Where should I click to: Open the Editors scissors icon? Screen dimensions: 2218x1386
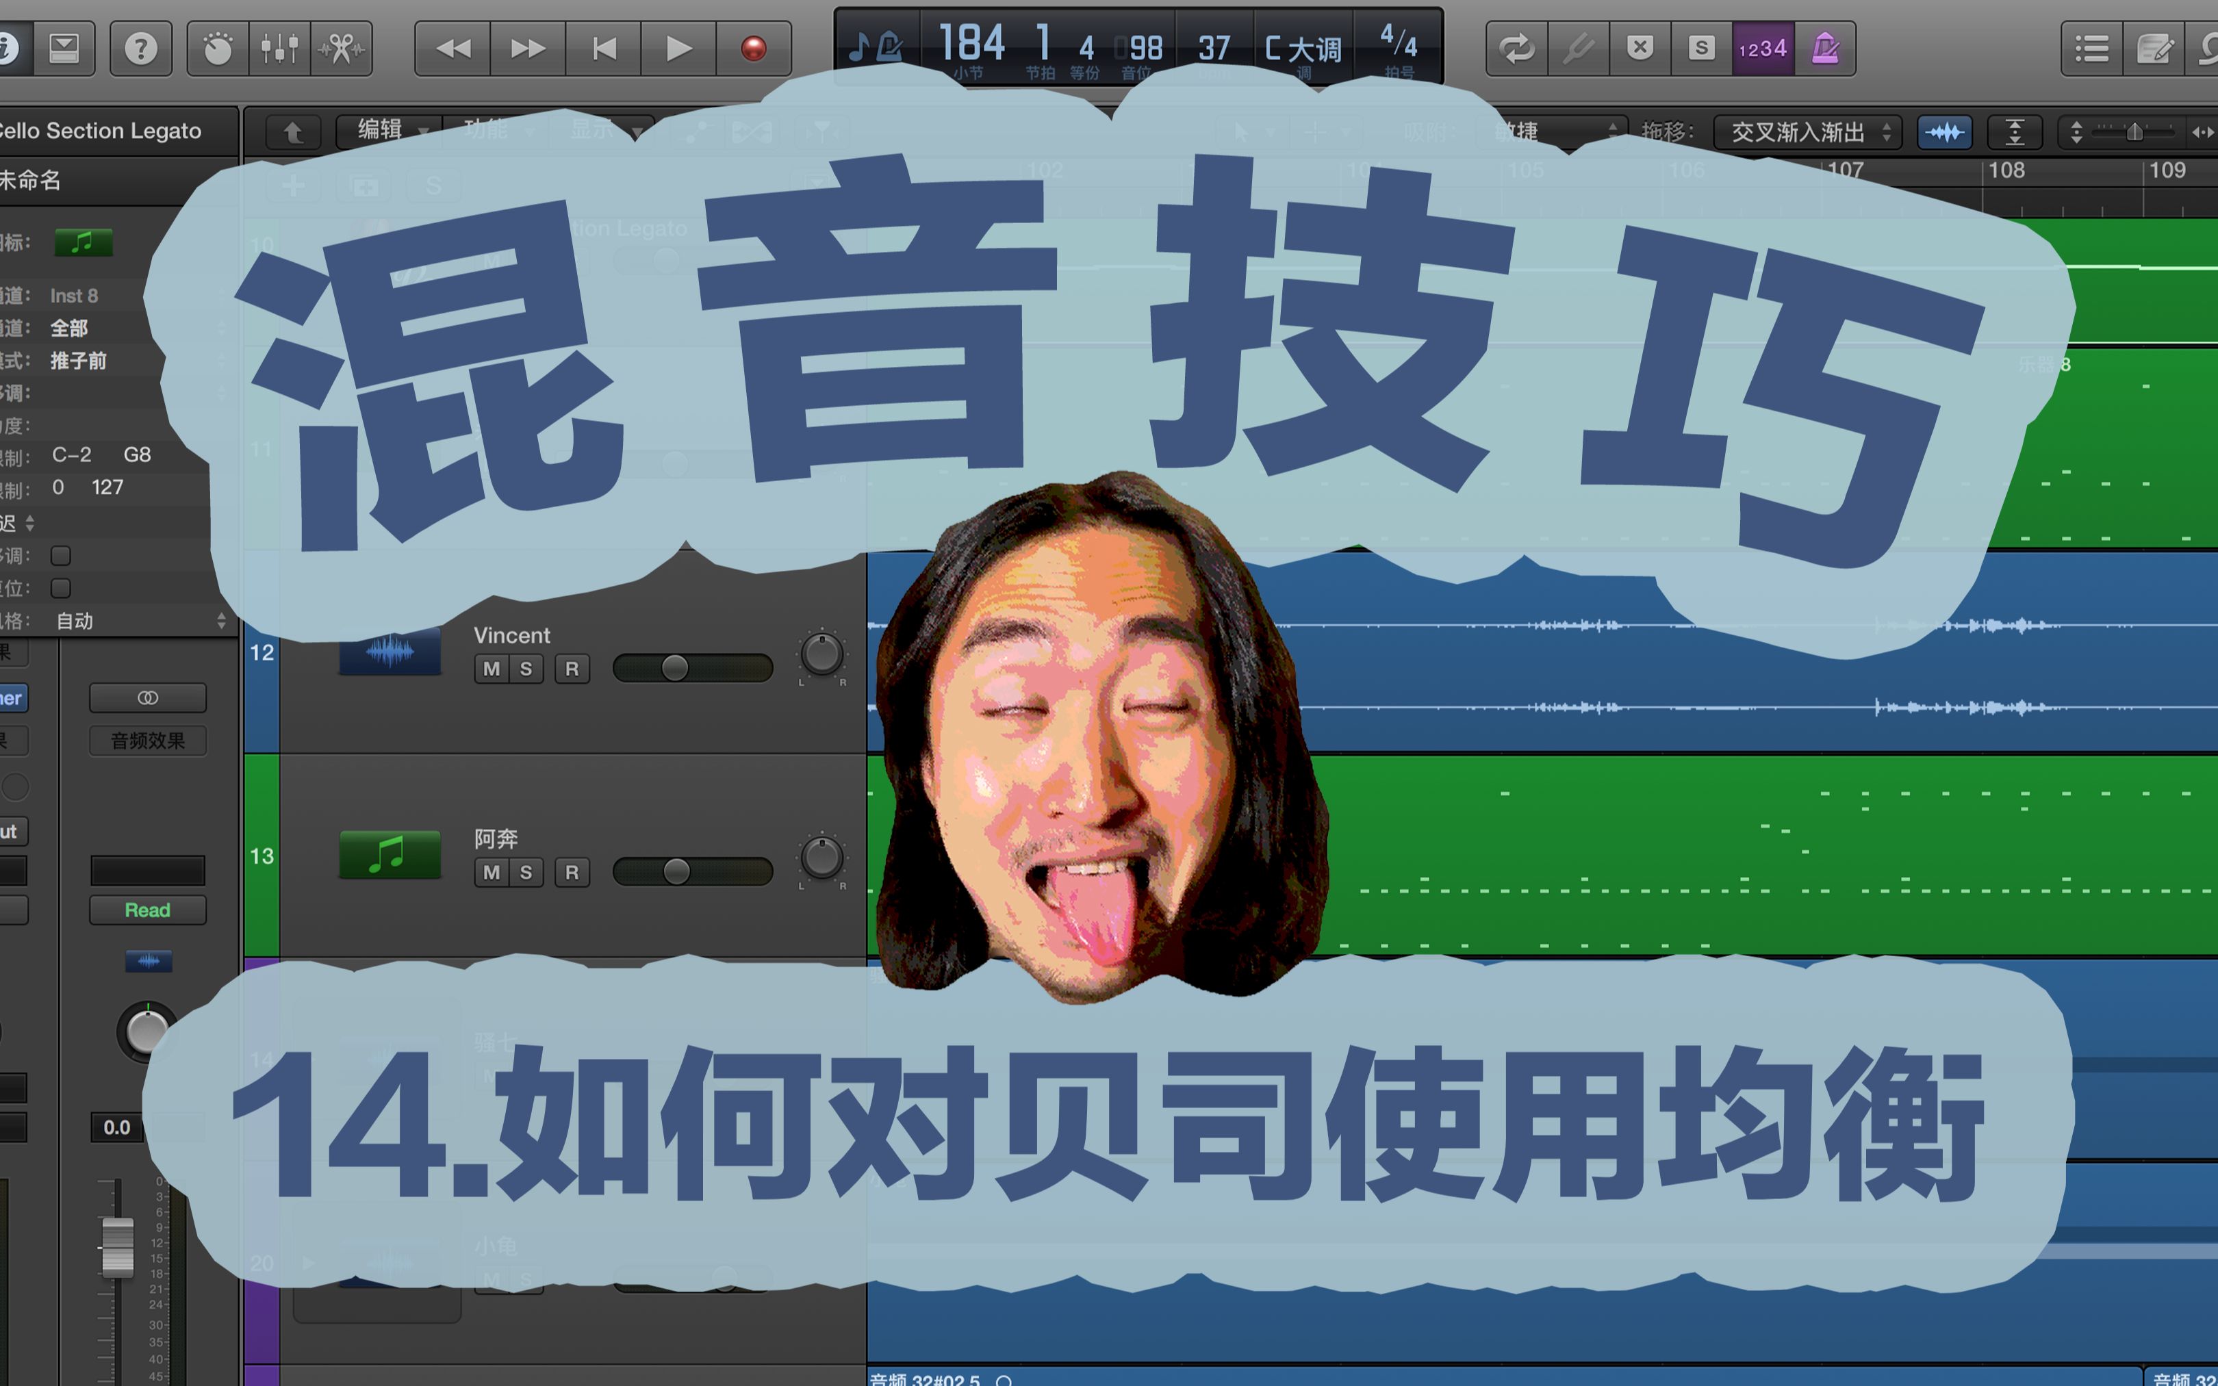342,48
